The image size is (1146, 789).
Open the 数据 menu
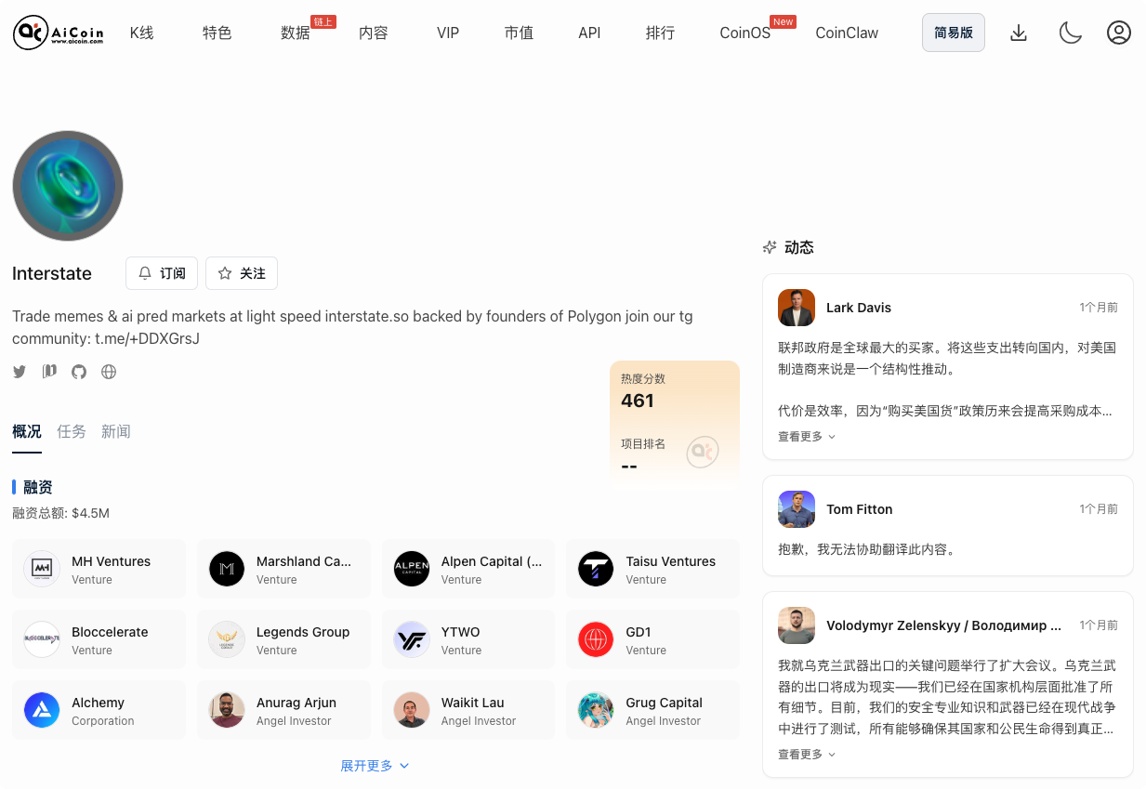(x=296, y=33)
